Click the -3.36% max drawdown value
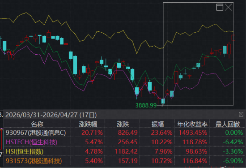 point(233,151)
